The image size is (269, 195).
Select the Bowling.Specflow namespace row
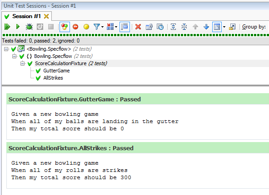[63, 56]
